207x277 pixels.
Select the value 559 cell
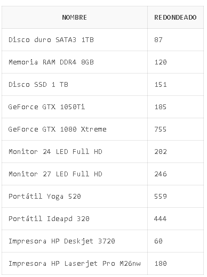point(176,196)
